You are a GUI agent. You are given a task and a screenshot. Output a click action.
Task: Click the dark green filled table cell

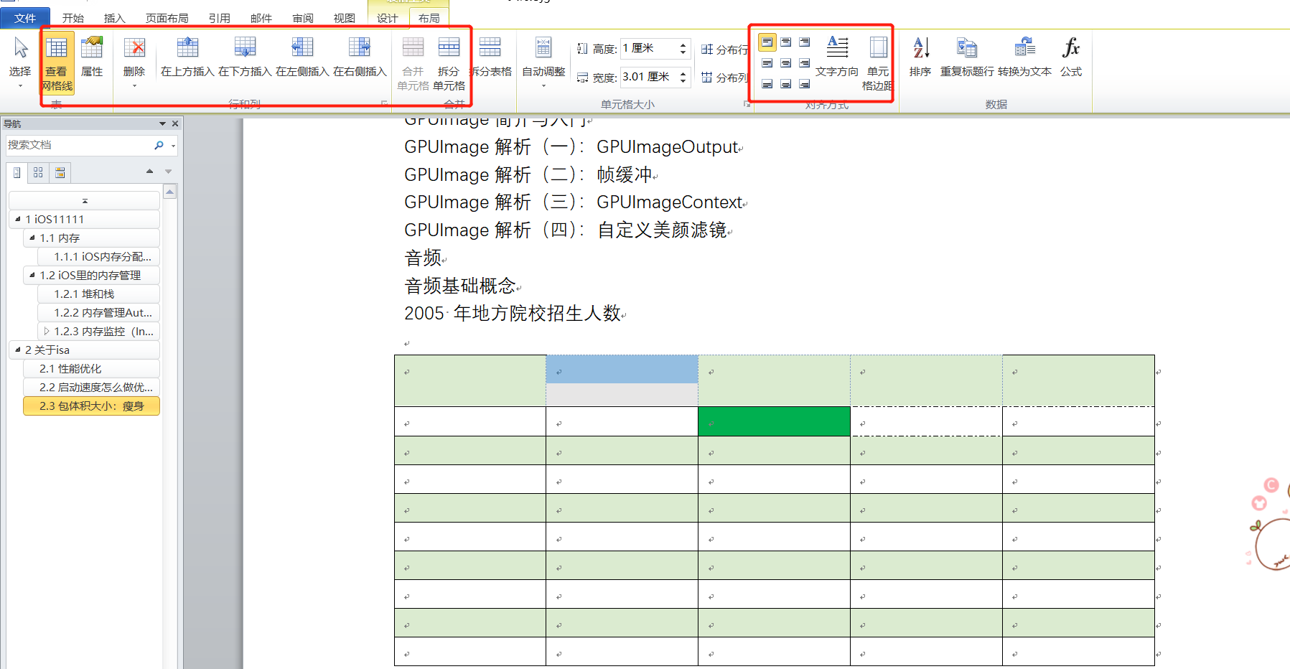point(774,421)
